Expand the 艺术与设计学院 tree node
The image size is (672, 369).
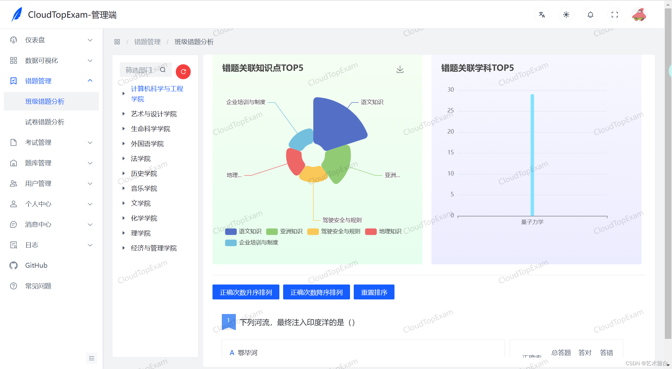(x=124, y=114)
